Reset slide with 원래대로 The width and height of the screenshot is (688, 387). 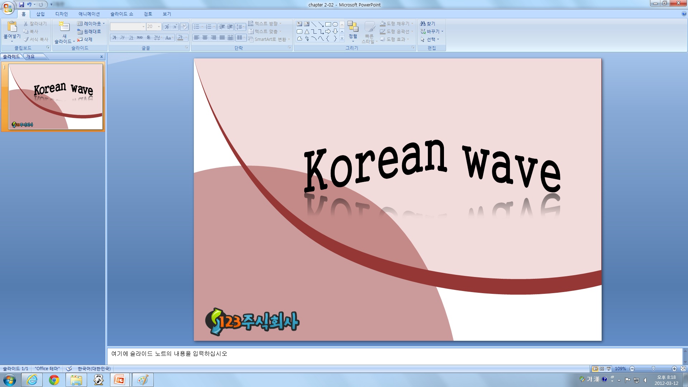(89, 32)
